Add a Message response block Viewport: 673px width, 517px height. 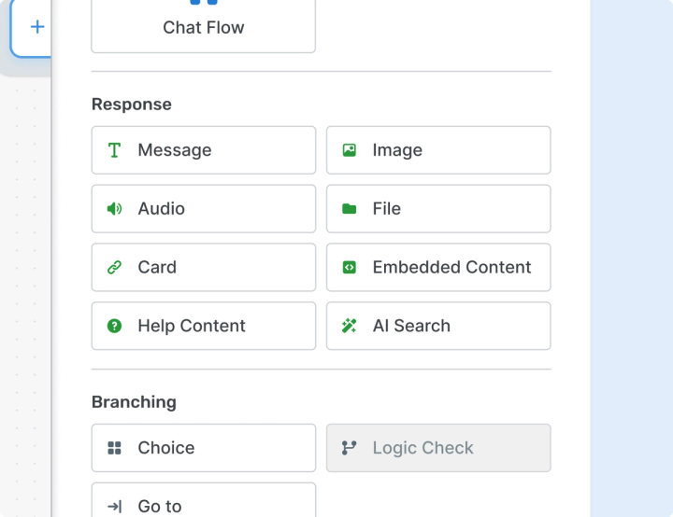coord(203,150)
